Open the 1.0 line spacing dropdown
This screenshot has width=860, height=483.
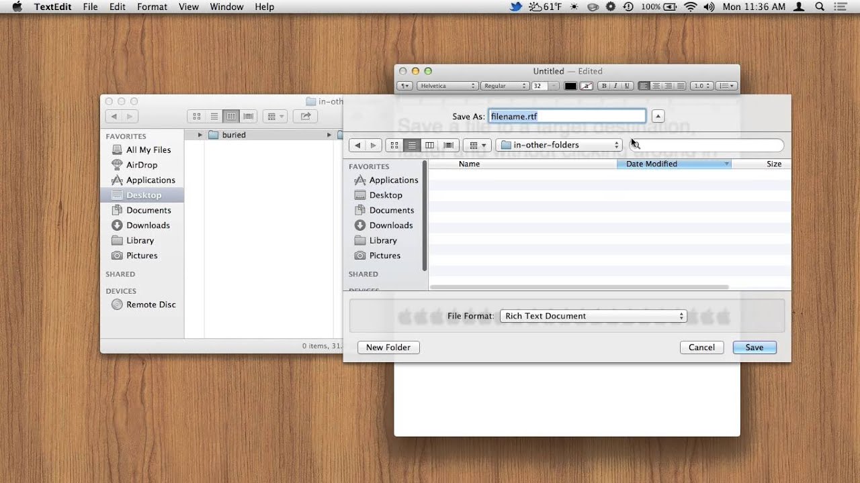point(702,86)
